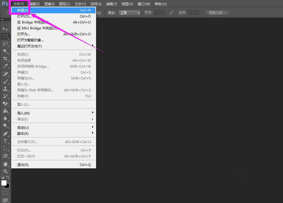Select the Type tool
The height and width of the screenshot is (203, 283).
pos(5,141)
